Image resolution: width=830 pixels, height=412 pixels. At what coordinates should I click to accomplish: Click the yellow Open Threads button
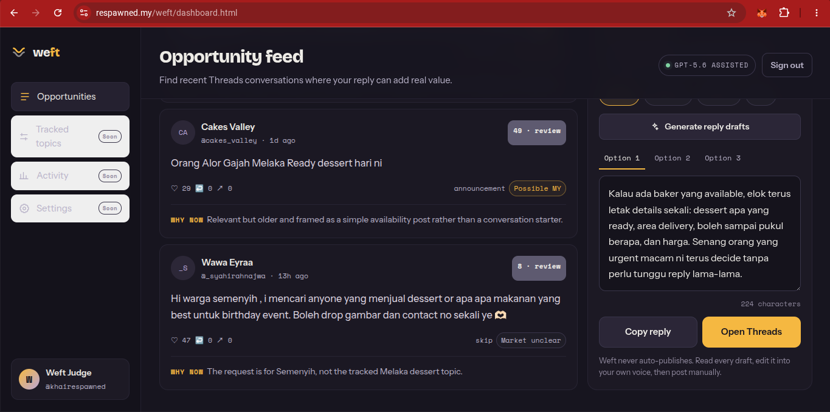tap(752, 332)
